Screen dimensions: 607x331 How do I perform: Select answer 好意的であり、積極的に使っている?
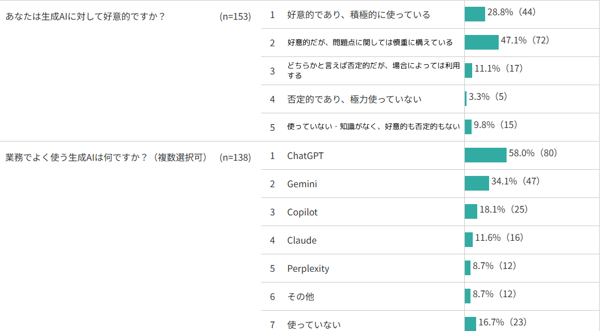click(358, 15)
